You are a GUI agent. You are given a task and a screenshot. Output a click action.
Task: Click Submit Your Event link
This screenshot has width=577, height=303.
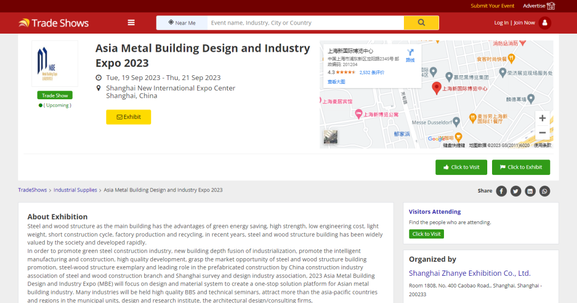493,6
